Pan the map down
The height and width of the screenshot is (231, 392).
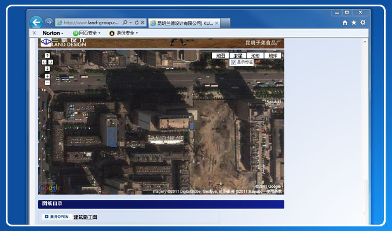(47, 69)
